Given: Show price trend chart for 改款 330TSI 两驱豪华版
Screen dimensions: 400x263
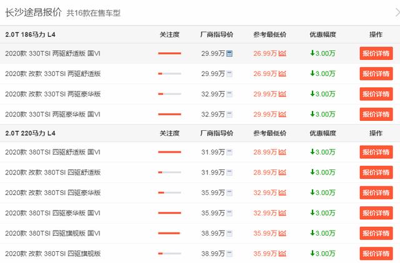Looking at the screenshot, I should coord(282,94).
